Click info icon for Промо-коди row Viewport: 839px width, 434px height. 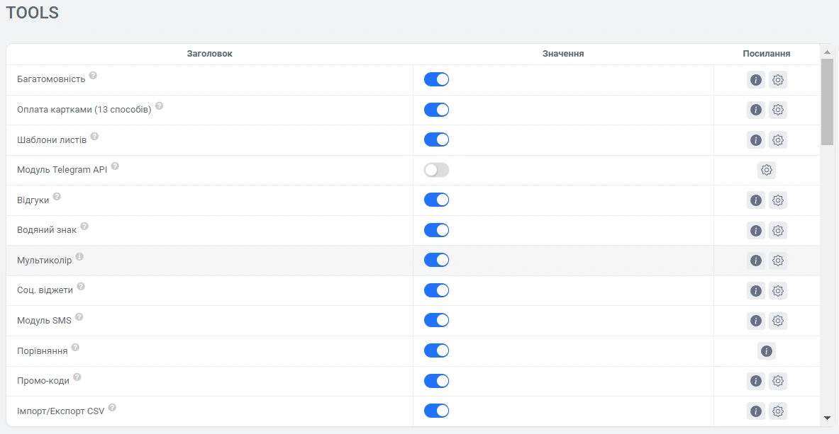point(756,381)
